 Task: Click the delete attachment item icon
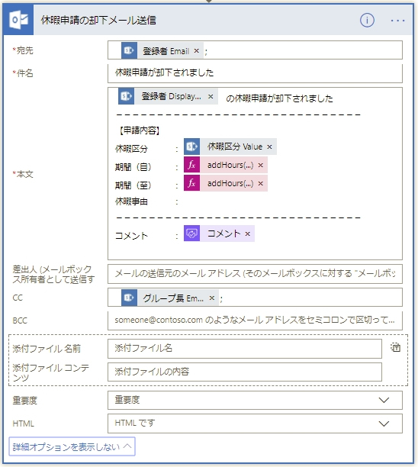(395, 347)
